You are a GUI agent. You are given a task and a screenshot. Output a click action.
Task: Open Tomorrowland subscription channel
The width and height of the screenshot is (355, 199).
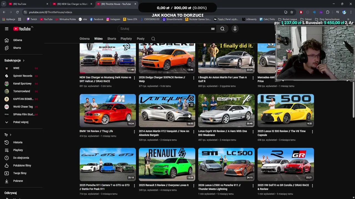pyautogui.click(x=21, y=91)
